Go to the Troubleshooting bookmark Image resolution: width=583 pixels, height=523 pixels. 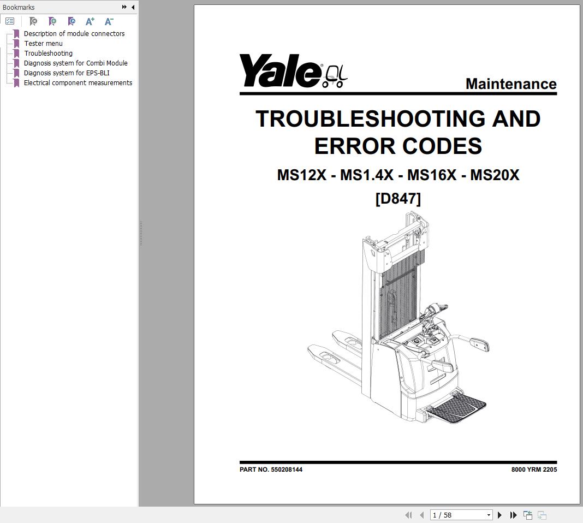[49, 53]
